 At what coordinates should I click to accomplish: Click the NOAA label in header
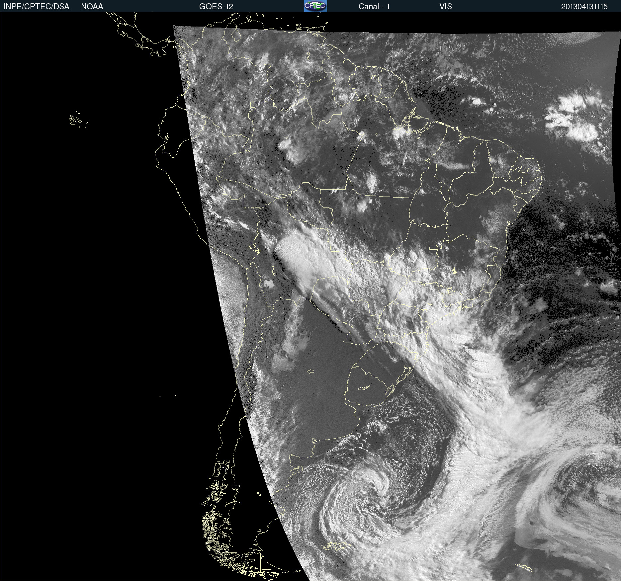92,7
